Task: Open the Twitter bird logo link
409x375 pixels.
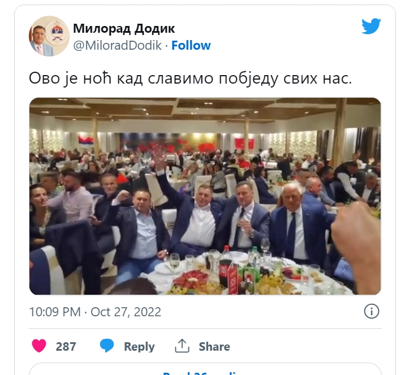Action: pos(371,26)
